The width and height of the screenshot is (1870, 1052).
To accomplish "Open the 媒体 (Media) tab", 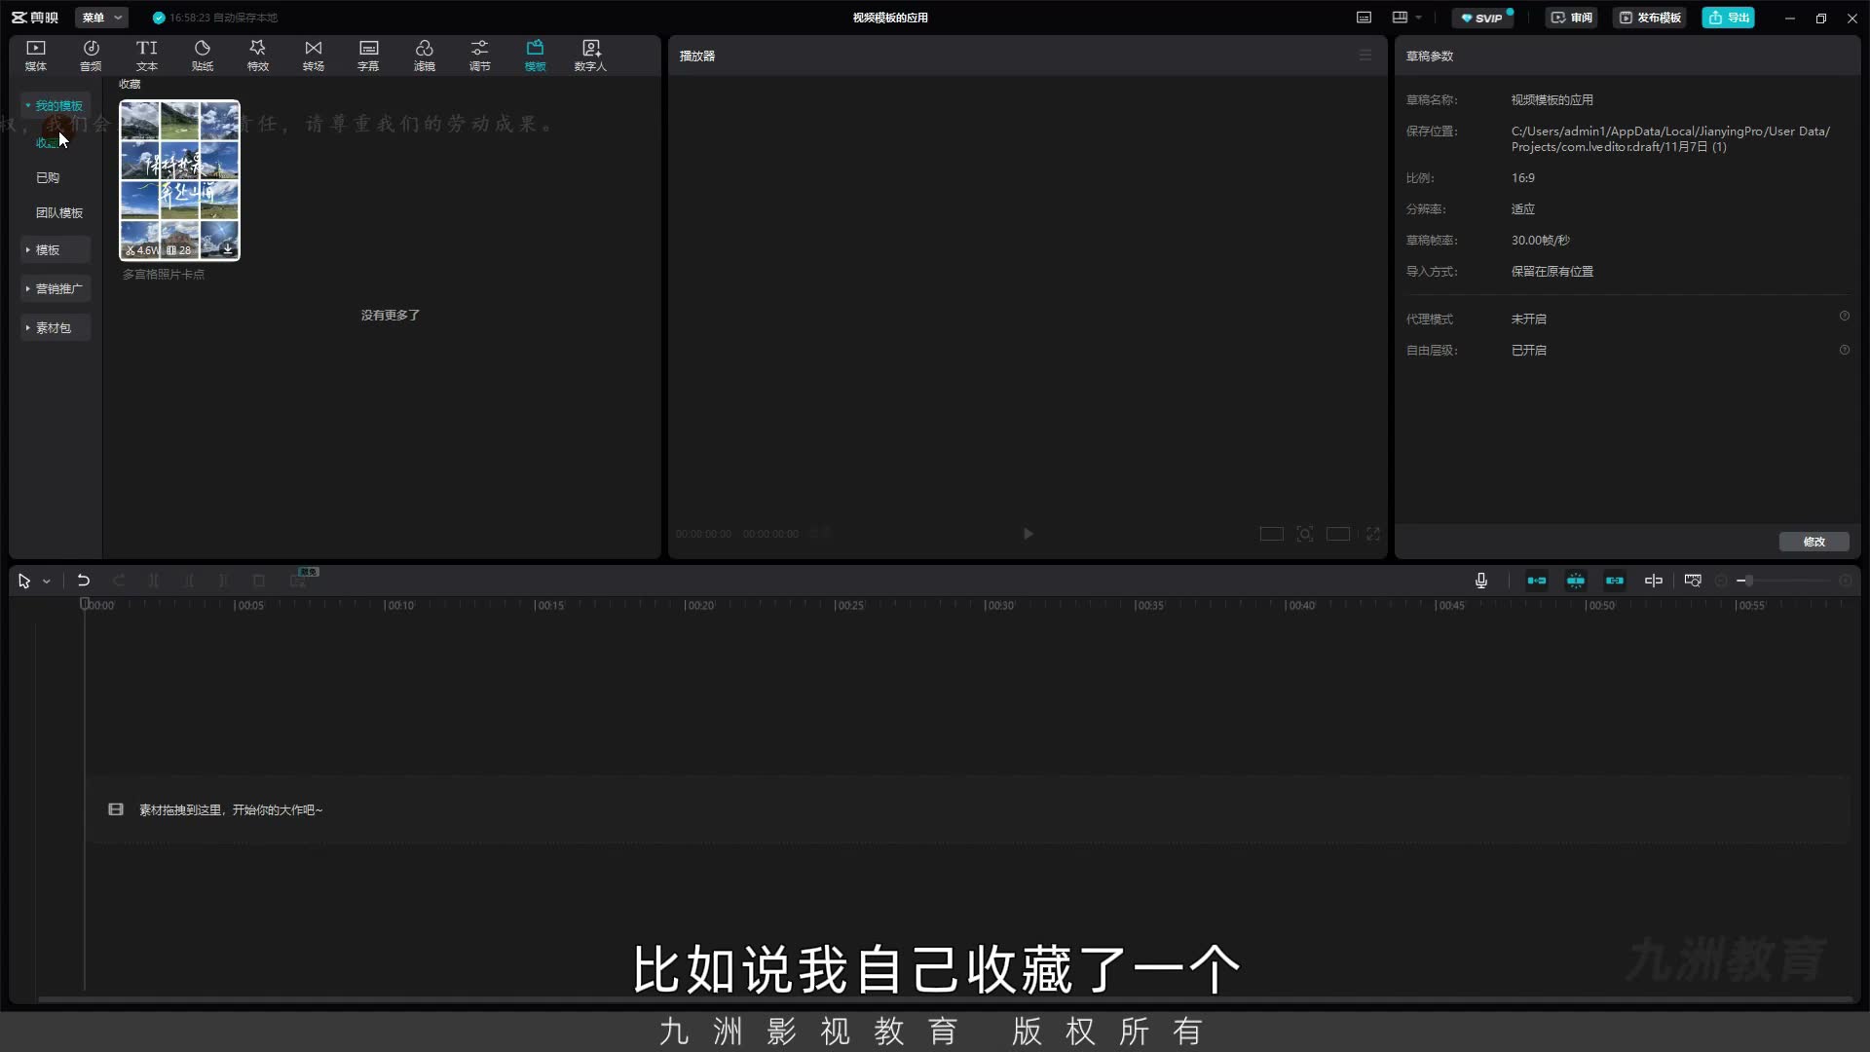I will pyautogui.click(x=36, y=56).
